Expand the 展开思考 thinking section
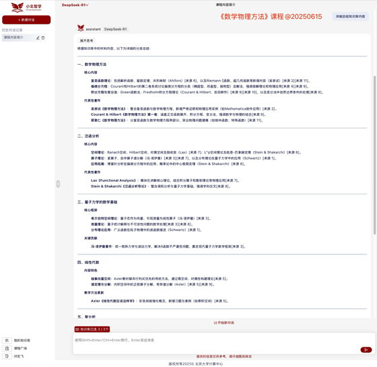 [87, 40]
